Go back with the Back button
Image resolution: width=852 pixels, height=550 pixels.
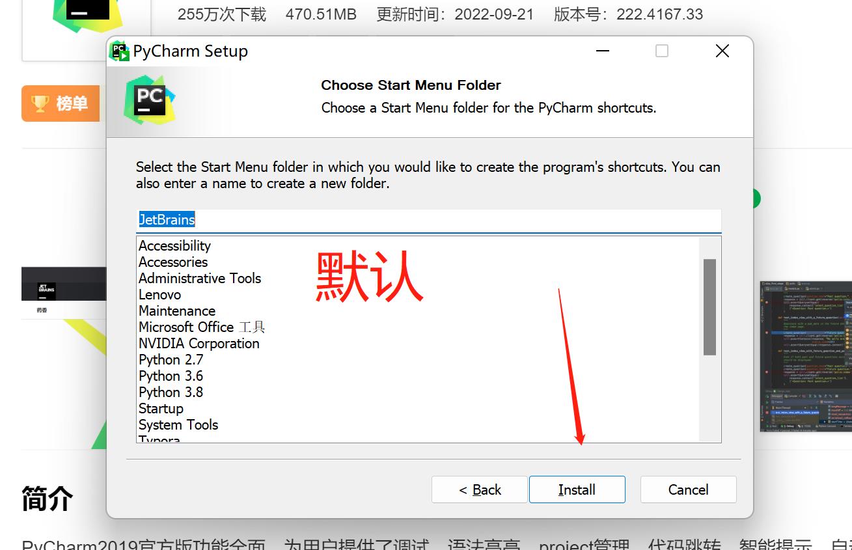tap(480, 489)
